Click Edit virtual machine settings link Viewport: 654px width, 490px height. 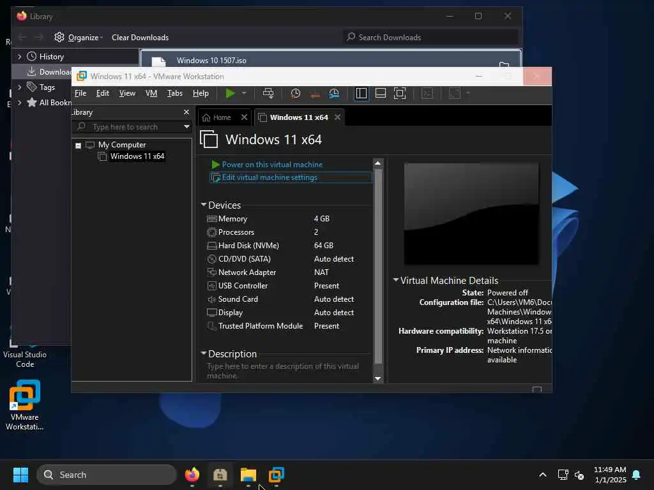coord(270,177)
